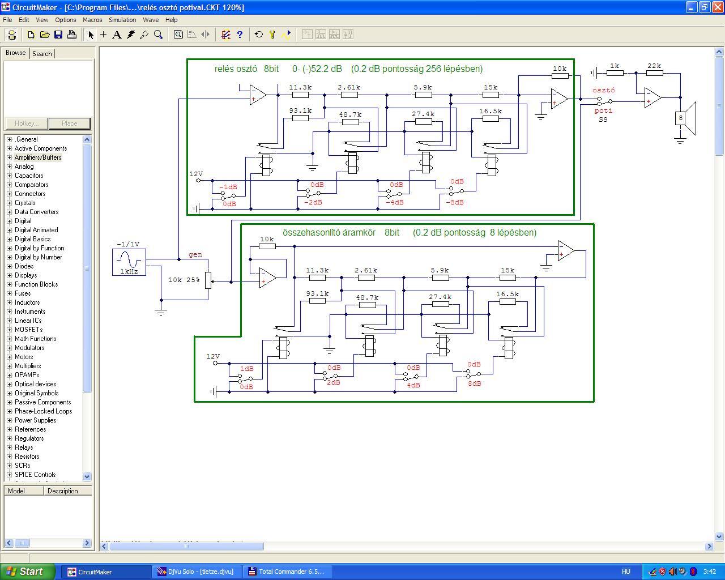Create a new circuit file
This screenshot has width=725, height=580.
click(31, 35)
